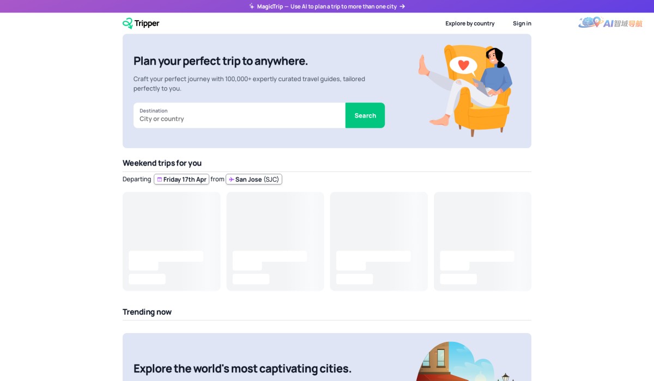Screen dimensions: 654x381
Task: Click the airplane icon beside San Jose
Action: (231, 180)
